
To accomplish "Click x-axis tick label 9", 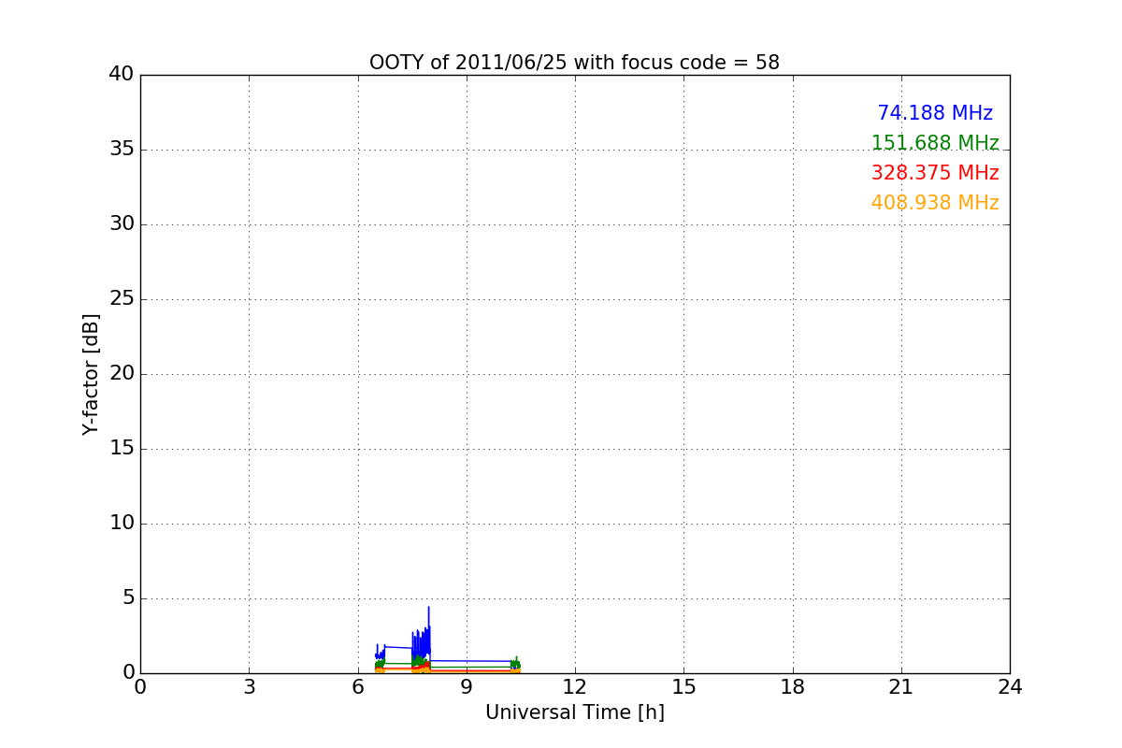I will (x=466, y=687).
